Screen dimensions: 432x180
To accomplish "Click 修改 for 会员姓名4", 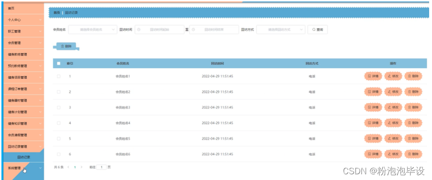I will click(393, 123).
